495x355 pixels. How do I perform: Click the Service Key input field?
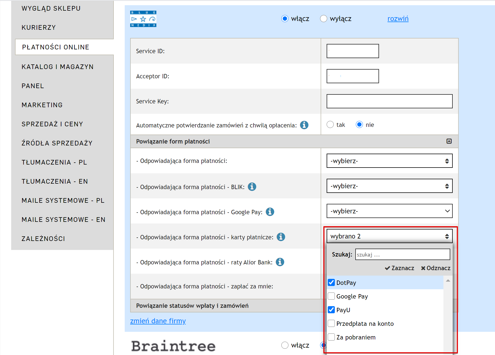click(x=389, y=101)
